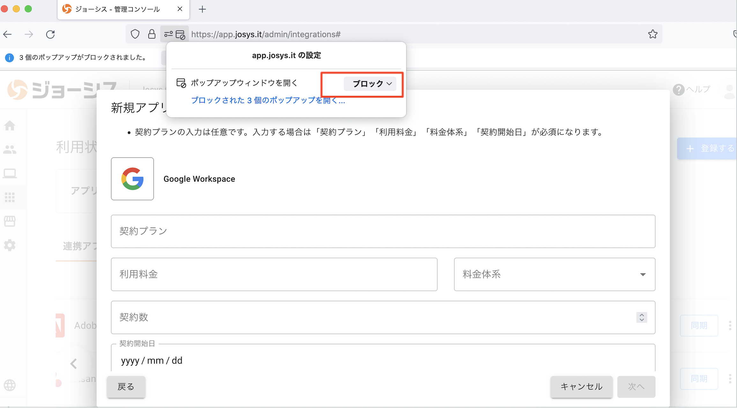
Task: Click the 契約数 number stepper arrows
Action: coord(642,317)
